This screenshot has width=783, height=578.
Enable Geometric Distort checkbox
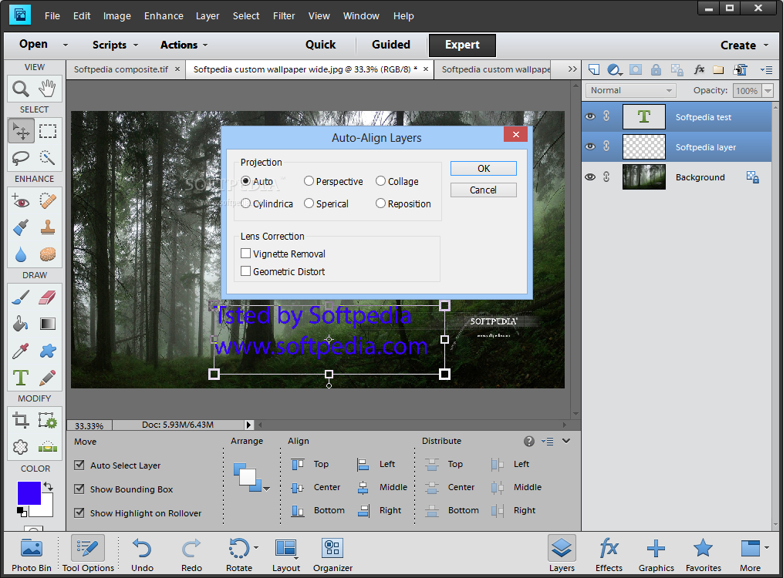pyautogui.click(x=245, y=271)
